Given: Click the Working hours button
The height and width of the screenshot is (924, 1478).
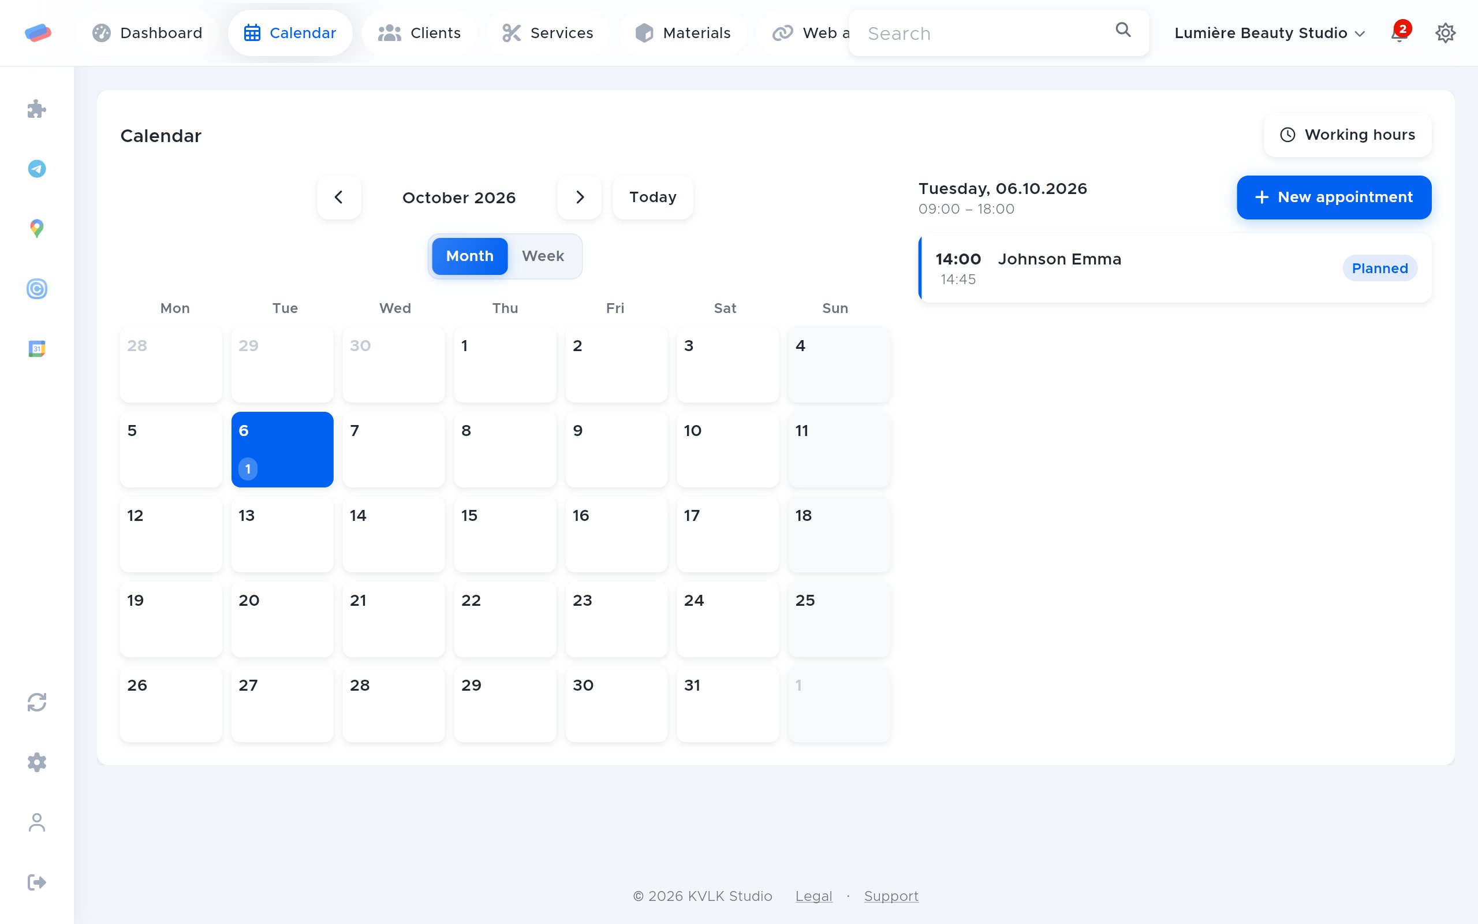Looking at the screenshot, I should pos(1348,135).
